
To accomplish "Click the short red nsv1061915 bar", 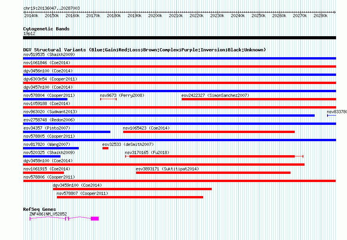I will pyautogui.click(x=43, y=173).
